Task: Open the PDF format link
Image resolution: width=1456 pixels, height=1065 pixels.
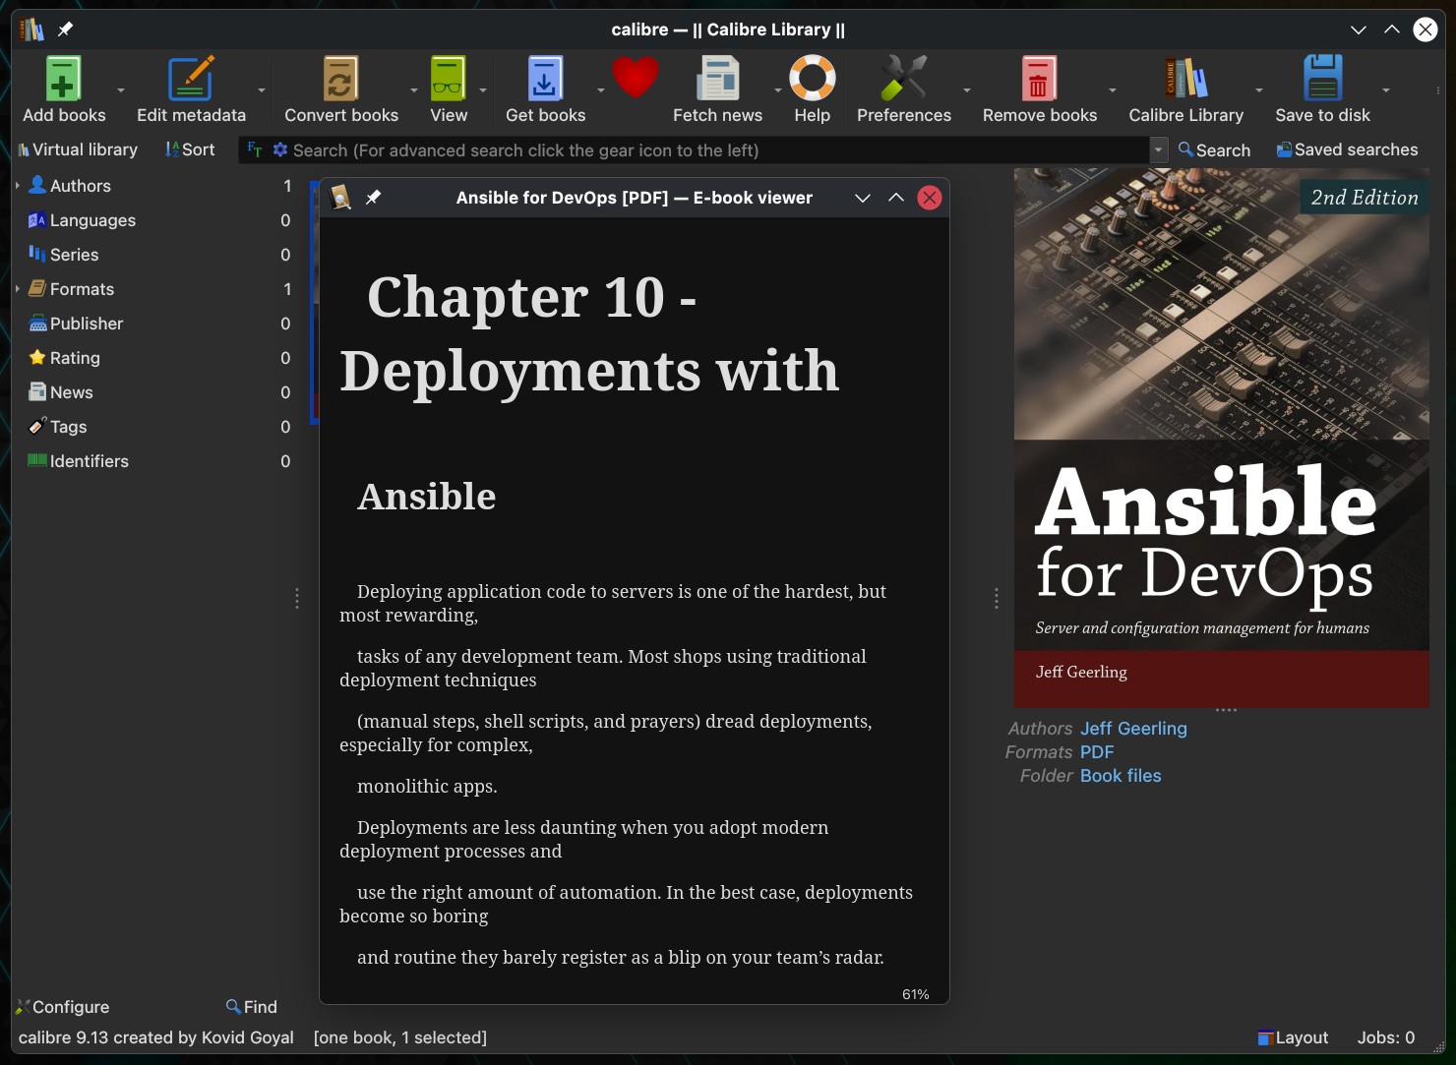Action: coord(1097,752)
